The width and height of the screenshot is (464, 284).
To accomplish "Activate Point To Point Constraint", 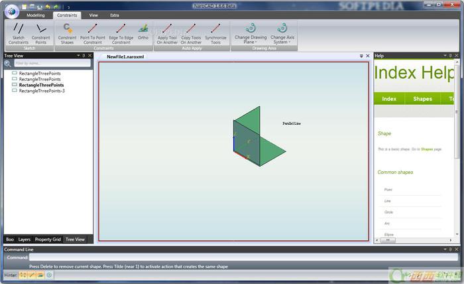I will click(93, 33).
